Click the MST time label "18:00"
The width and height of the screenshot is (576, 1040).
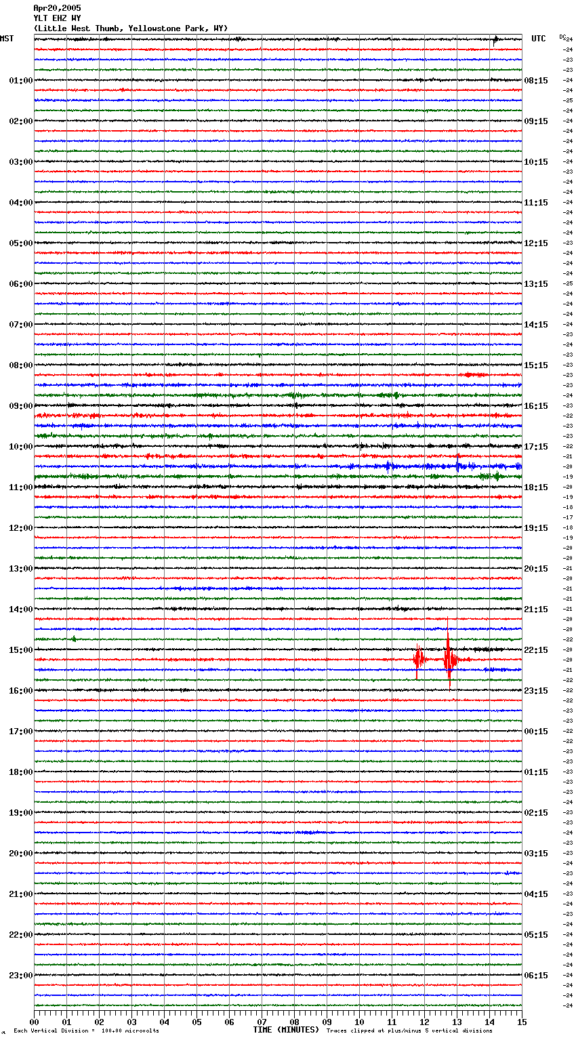click(x=21, y=772)
